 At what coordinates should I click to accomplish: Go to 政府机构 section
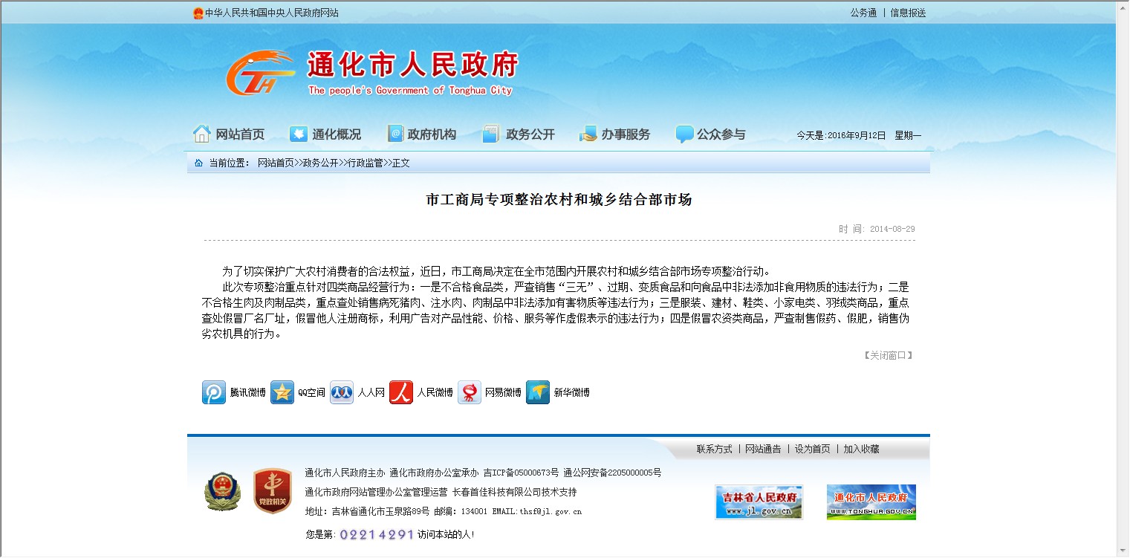[422, 134]
